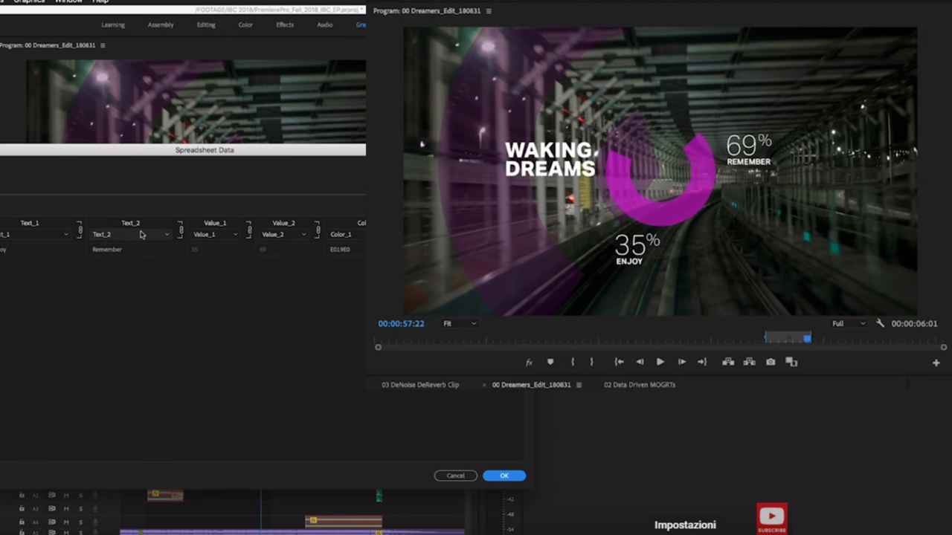Toggle the fx global mute button
Image resolution: width=952 pixels, height=535 pixels.
(529, 363)
